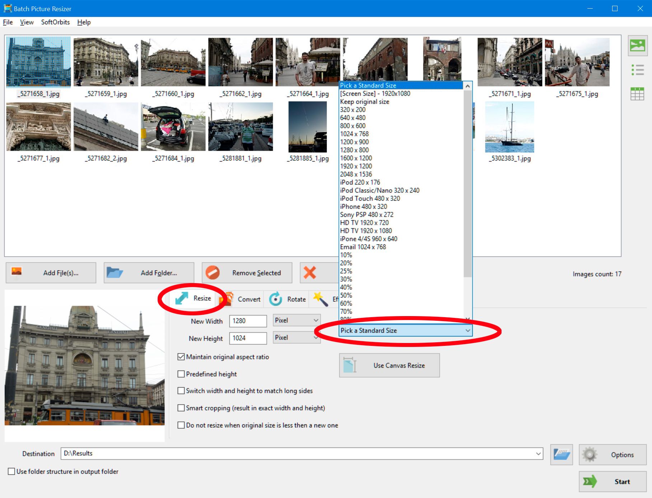652x498 pixels.
Task: Enable Predefined height option
Action: click(181, 374)
